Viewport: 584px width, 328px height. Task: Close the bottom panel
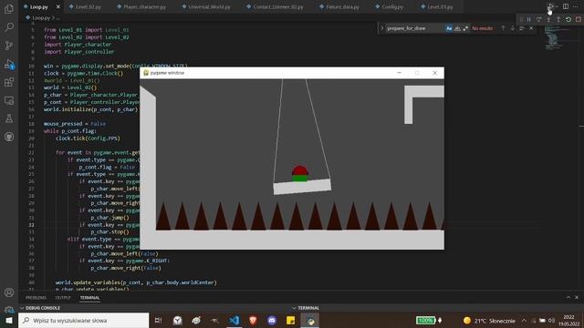click(x=577, y=297)
